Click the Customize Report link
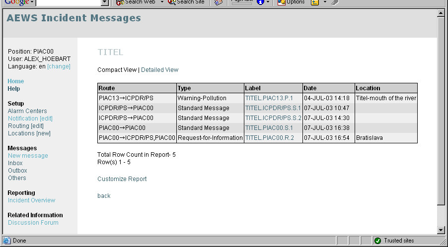 pos(122,179)
